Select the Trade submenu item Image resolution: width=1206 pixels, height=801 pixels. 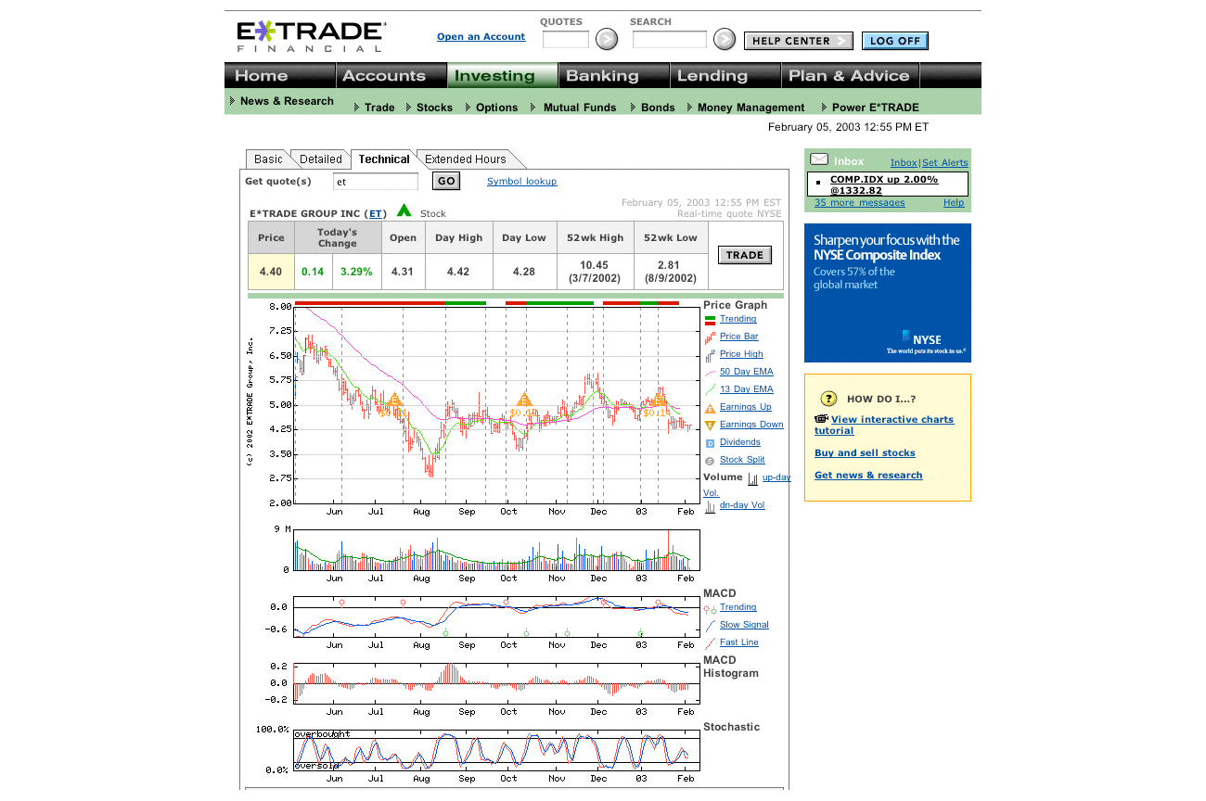click(x=379, y=108)
